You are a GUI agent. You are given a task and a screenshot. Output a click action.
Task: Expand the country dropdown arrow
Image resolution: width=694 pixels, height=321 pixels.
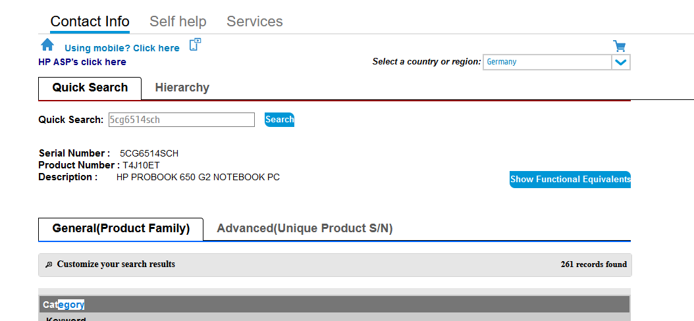pos(621,62)
